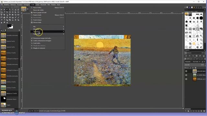Screen dimensions: 207x116
Task: Toggle visibility of the middle layer
Action: point(186,75)
